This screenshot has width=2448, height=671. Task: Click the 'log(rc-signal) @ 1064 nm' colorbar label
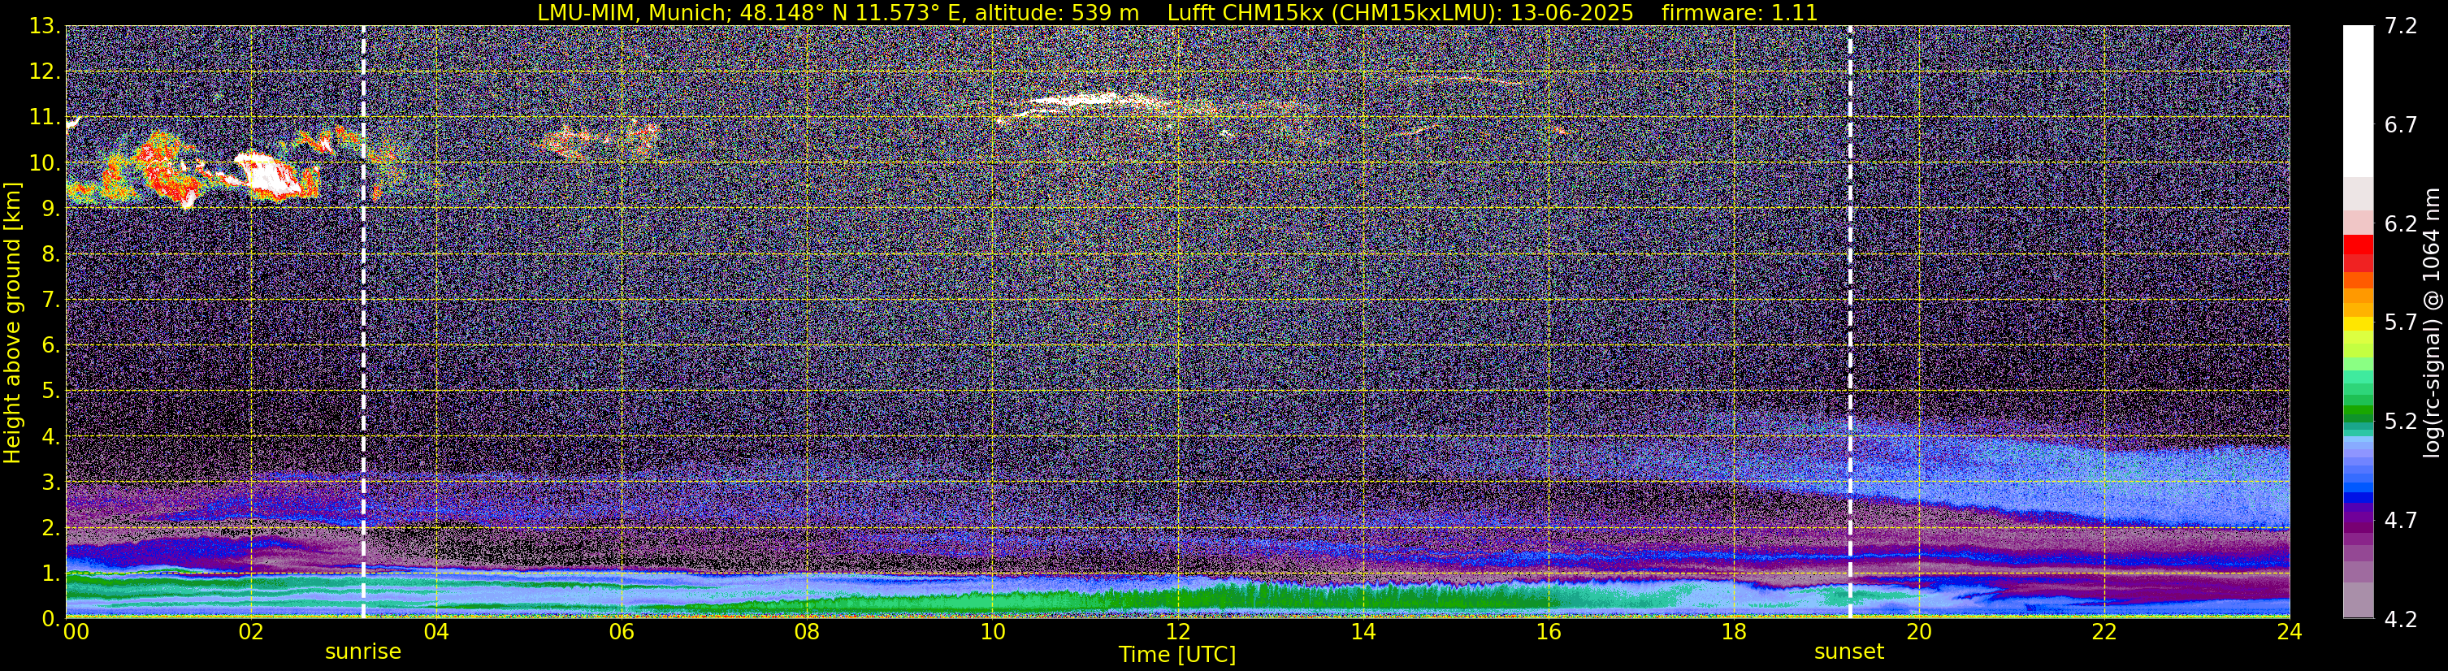[x=2431, y=323]
